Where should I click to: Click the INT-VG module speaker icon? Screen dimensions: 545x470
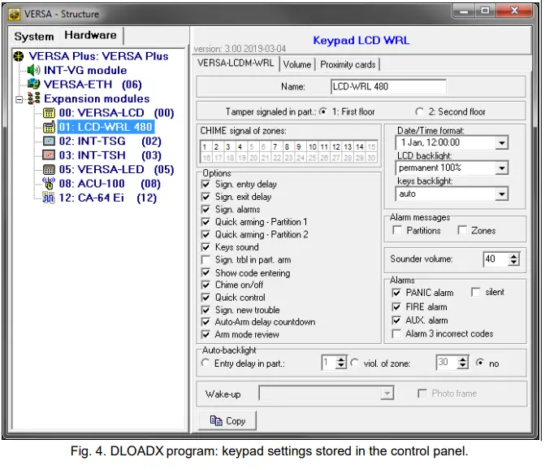[x=34, y=70]
